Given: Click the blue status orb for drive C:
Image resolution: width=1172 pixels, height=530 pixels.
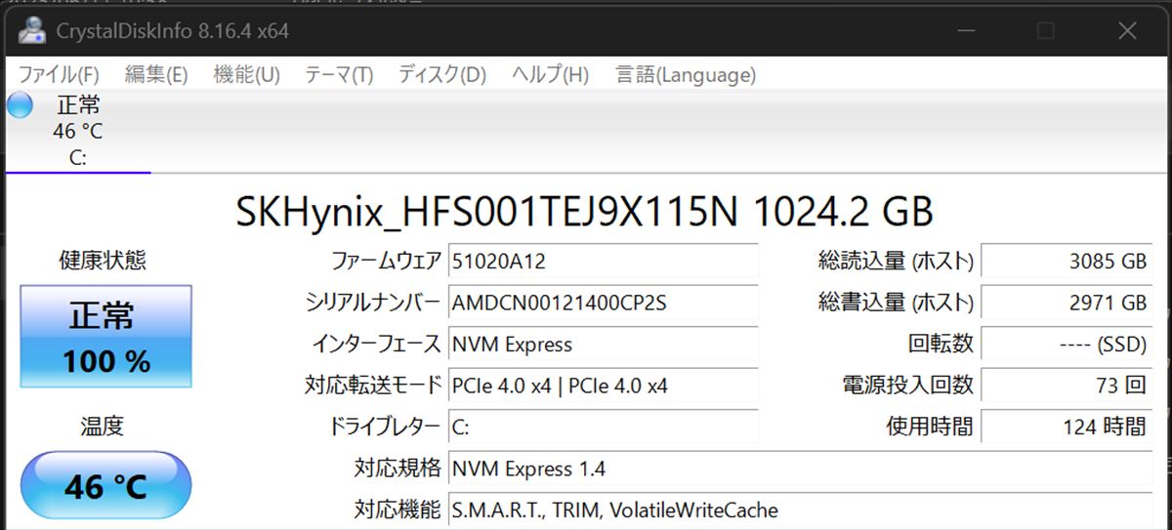Looking at the screenshot, I should pos(20,105).
